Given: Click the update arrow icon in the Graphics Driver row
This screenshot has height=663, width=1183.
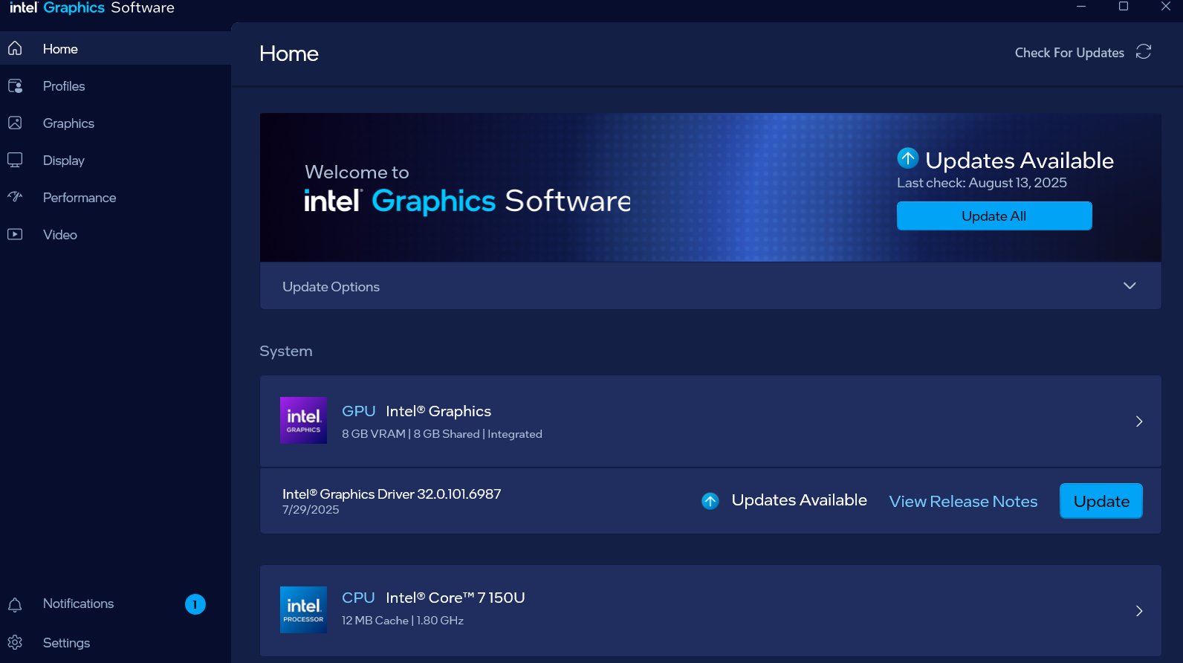Looking at the screenshot, I should (710, 501).
